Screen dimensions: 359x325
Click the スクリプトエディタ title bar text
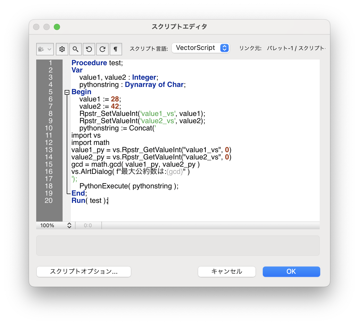(179, 26)
